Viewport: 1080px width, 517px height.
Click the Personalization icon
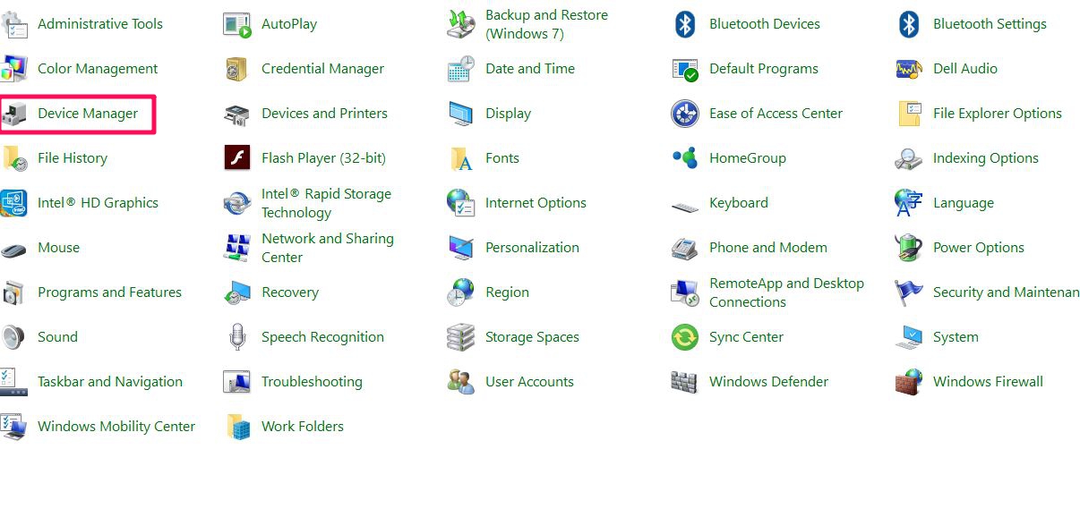[x=461, y=248]
